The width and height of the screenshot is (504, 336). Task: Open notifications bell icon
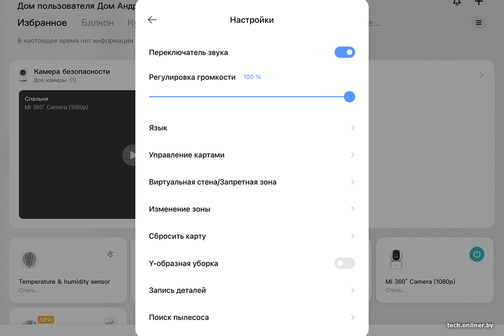457,2
